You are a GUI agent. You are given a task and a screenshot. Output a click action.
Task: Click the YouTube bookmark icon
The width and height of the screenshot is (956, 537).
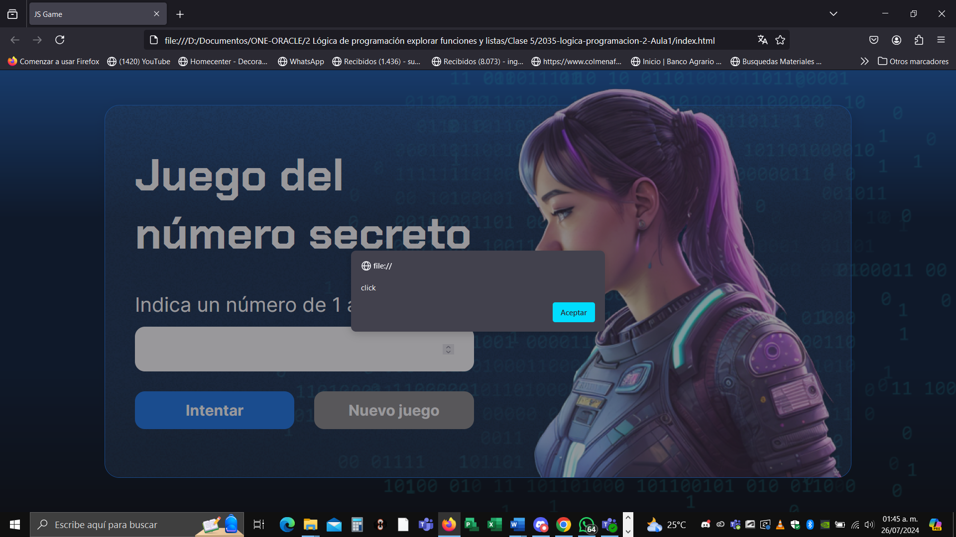112,62
